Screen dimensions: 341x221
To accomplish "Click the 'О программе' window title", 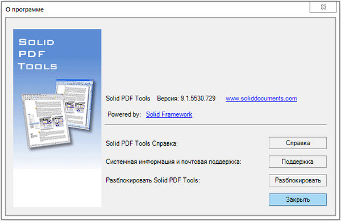I will click(24, 10).
